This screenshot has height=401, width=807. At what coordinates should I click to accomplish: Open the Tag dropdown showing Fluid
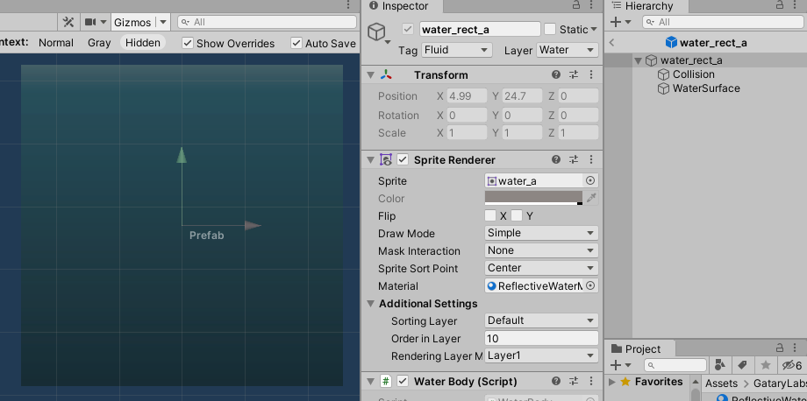pyautogui.click(x=455, y=51)
